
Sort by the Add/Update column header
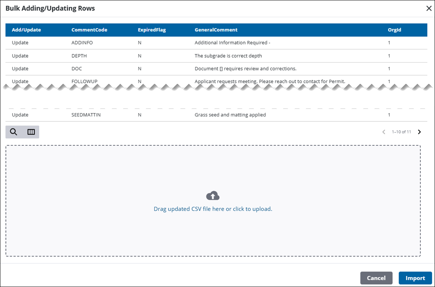pyautogui.click(x=26, y=30)
